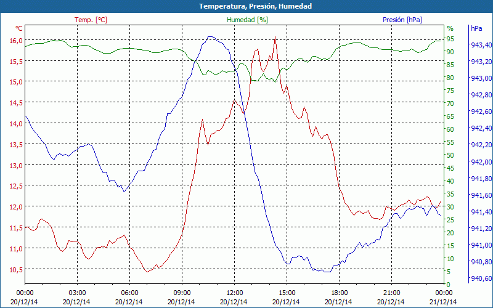Click the '12,5' temperature axis value
The image size is (493, 308).
click(x=16, y=186)
